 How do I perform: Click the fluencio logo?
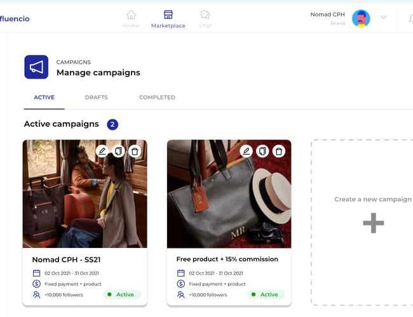pyautogui.click(x=15, y=18)
